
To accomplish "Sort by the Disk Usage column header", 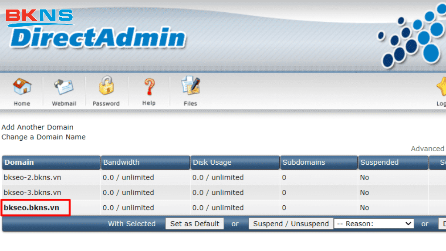I will [212, 162].
